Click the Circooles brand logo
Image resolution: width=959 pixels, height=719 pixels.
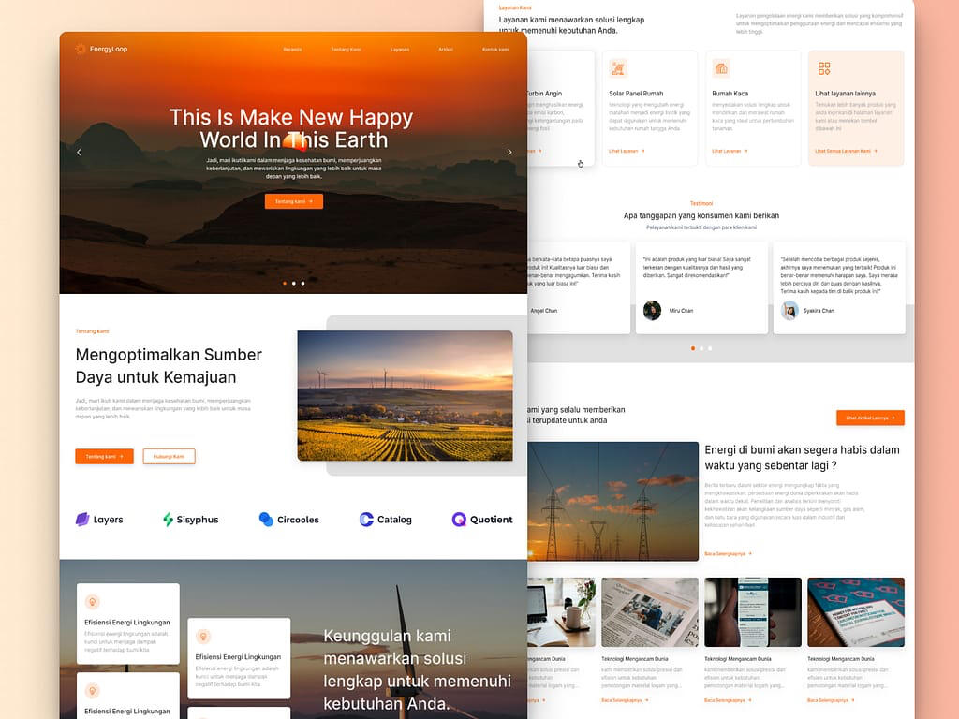pyautogui.click(x=288, y=520)
